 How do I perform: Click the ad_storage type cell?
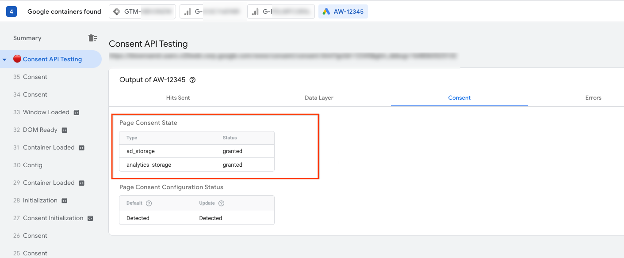141,151
